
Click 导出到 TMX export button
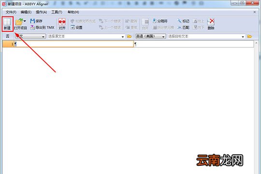coord(42,28)
